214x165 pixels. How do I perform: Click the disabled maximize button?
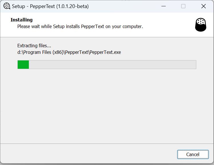183,6
